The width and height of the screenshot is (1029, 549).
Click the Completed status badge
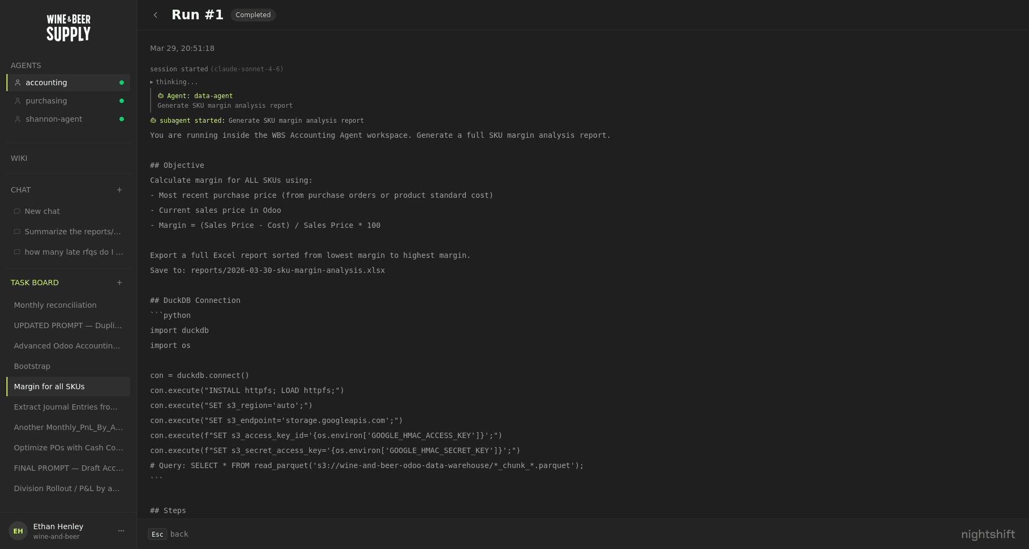point(253,14)
